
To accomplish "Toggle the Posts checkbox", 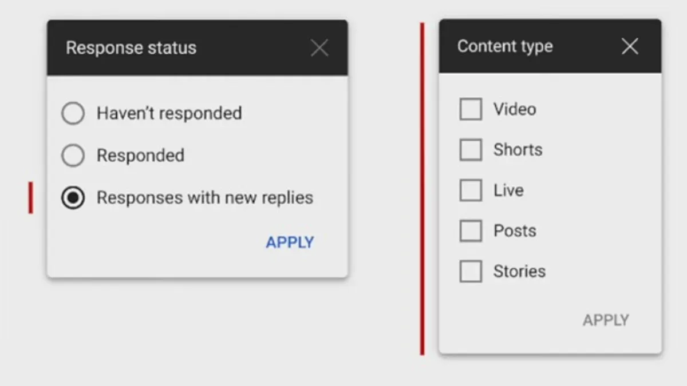I will point(471,231).
